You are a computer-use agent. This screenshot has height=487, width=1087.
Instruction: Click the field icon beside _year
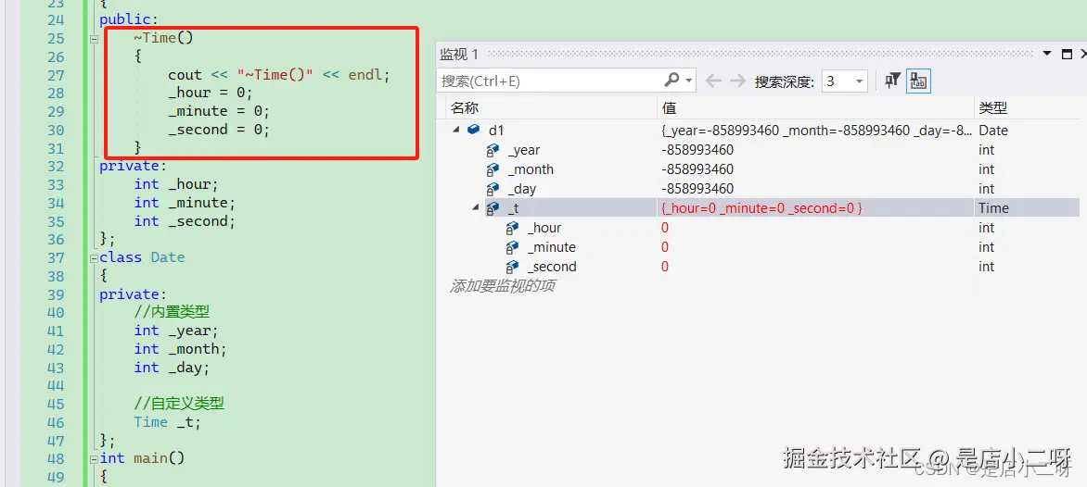[492, 150]
